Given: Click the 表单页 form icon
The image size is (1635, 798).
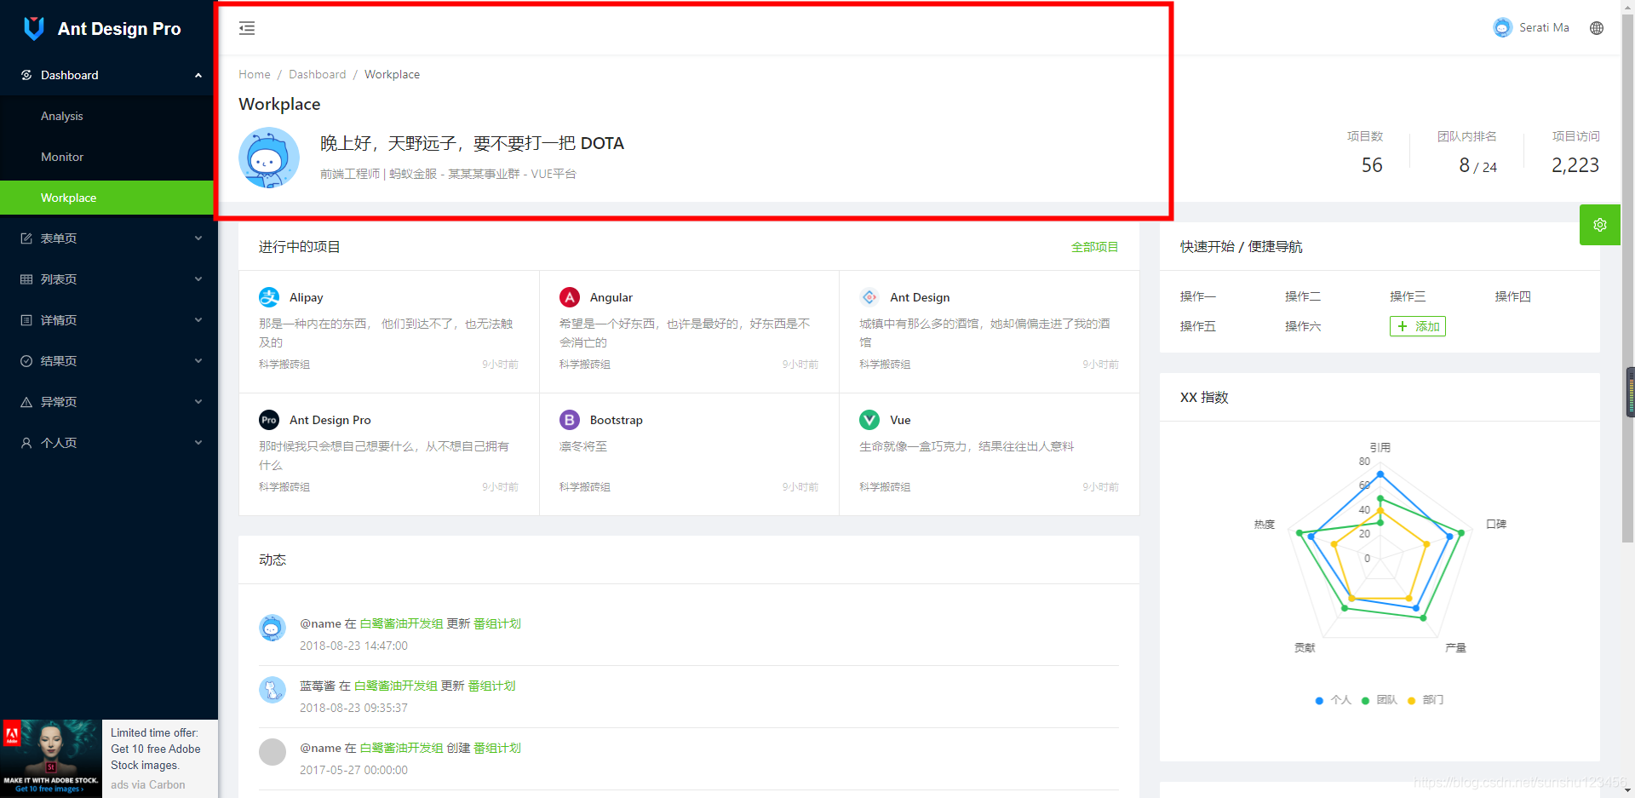Looking at the screenshot, I should coord(26,238).
